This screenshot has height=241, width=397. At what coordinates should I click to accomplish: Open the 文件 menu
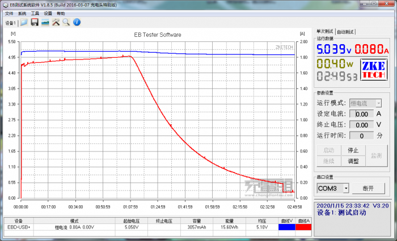pyautogui.click(x=9, y=13)
